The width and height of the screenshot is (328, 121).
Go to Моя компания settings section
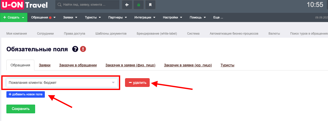coord(17,34)
